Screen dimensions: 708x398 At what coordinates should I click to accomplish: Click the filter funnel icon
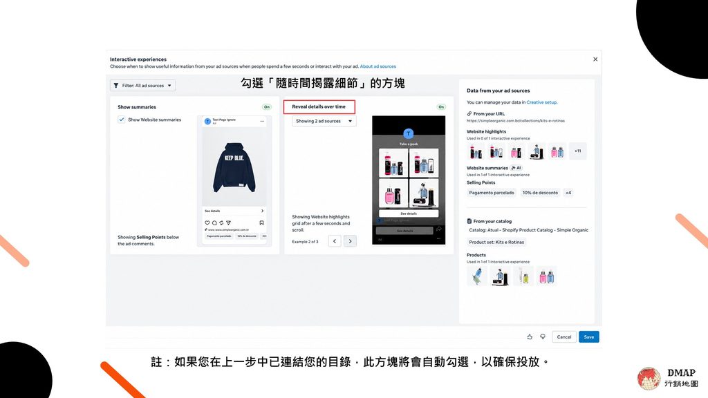point(116,85)
